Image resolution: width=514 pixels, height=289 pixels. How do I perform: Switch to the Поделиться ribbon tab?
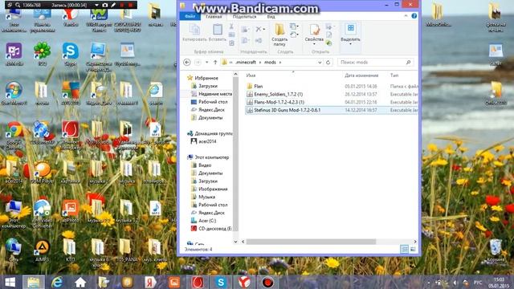[x=244, y=16]
